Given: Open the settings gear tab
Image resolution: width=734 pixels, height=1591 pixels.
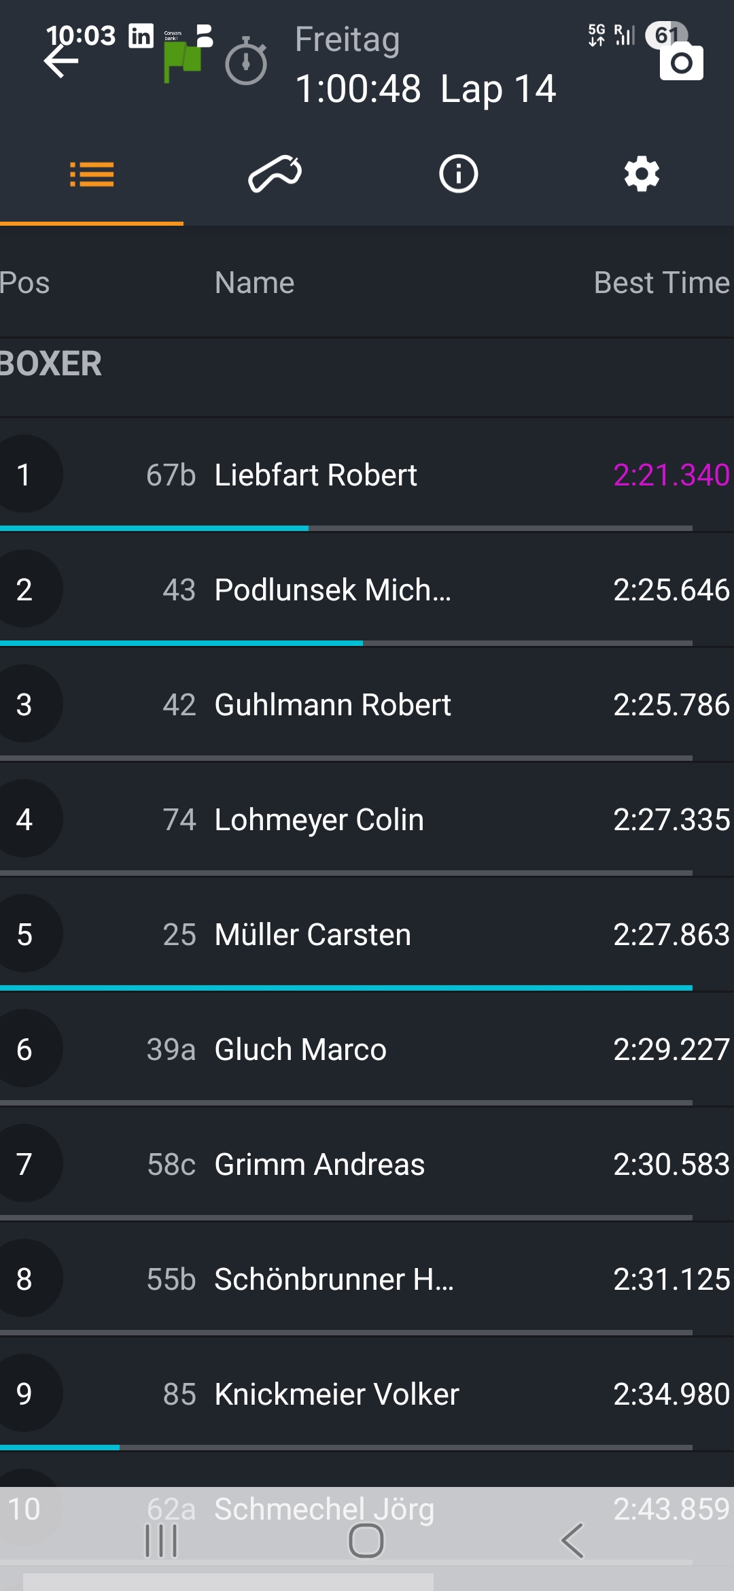Looking at the screenshot, I should pos(642,174).
